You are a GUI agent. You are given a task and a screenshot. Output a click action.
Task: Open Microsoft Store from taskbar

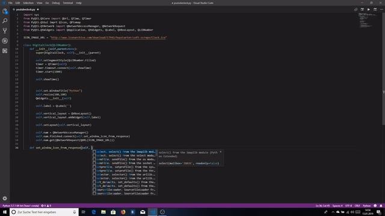coord(113,212)
